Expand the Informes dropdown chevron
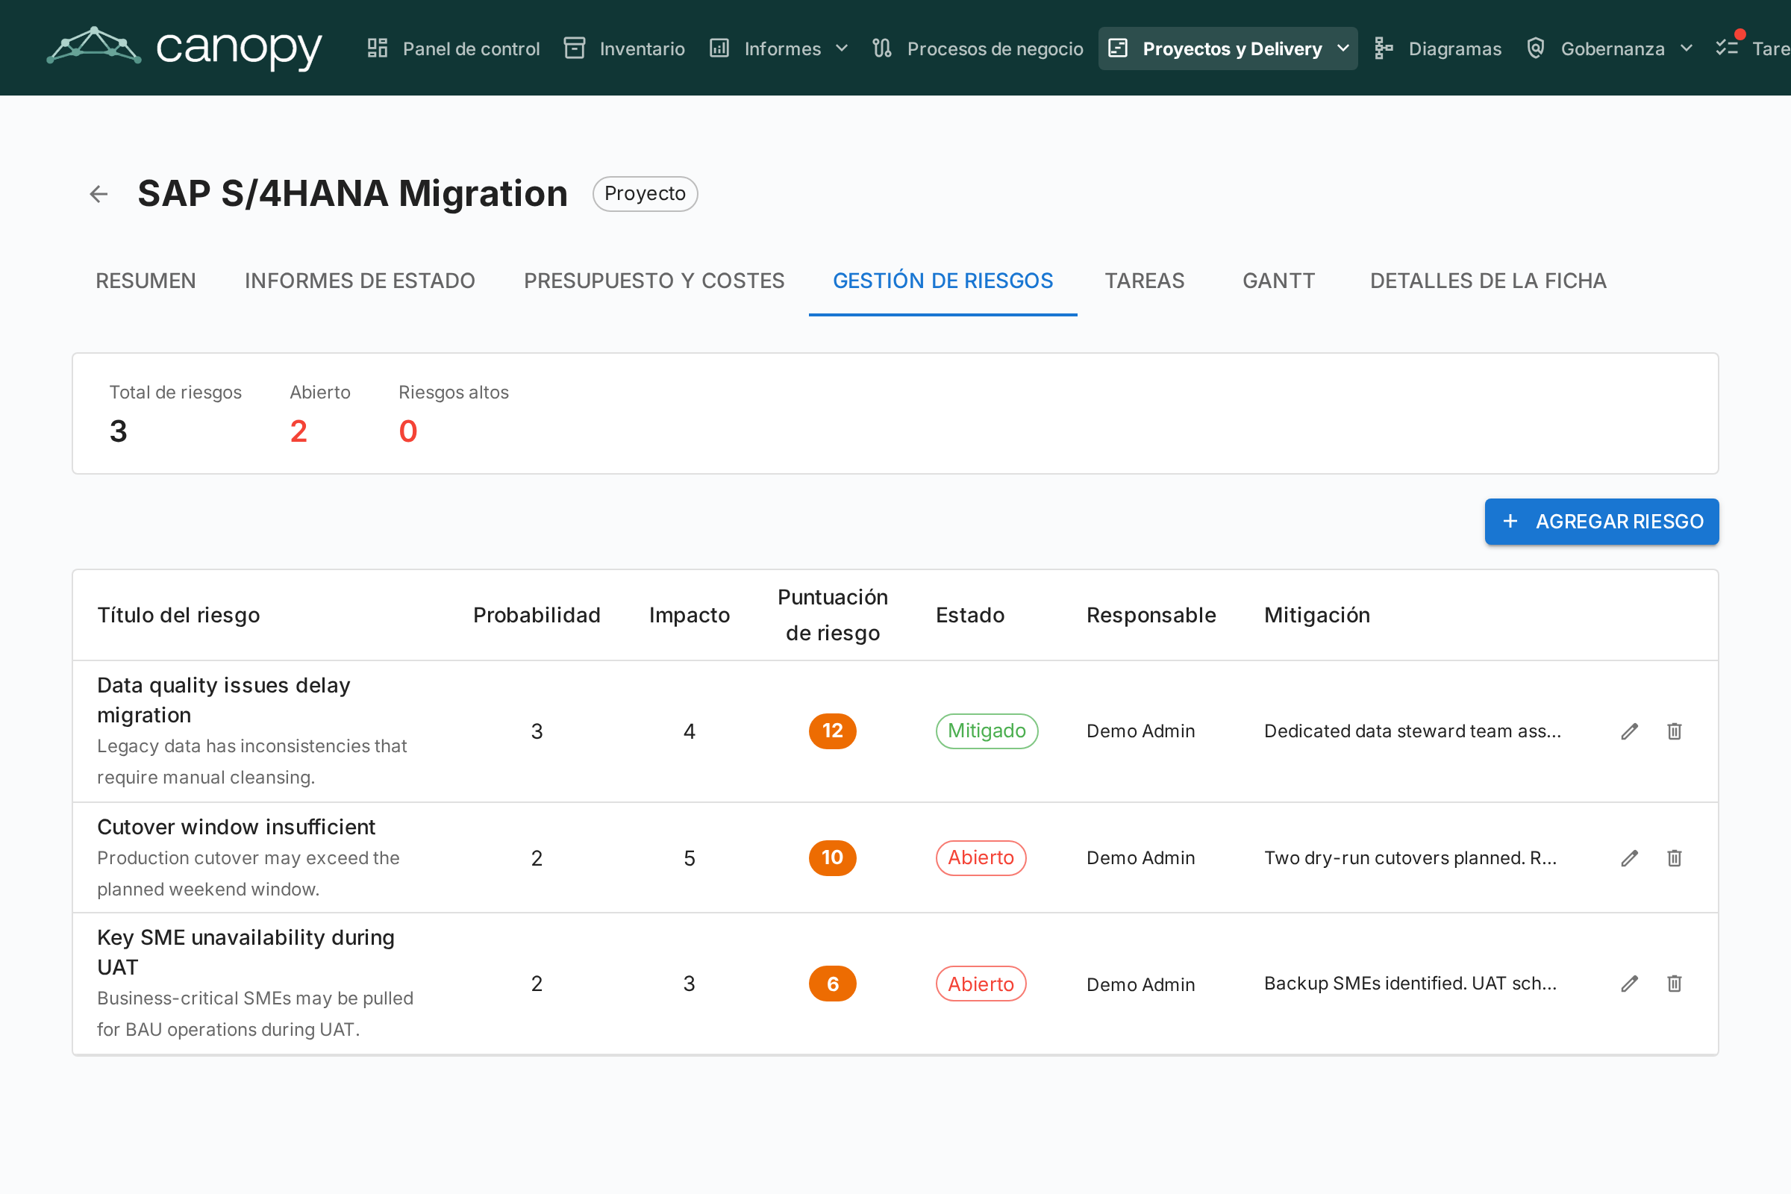Image resolution: width=1791 pixels, height=1194 pixels. (x=842, y=49)
